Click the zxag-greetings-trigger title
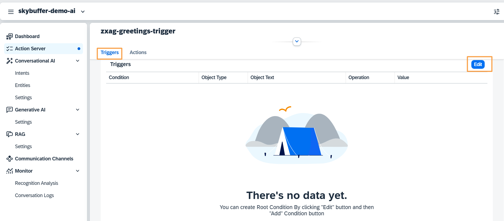 (x=138, y=31)
